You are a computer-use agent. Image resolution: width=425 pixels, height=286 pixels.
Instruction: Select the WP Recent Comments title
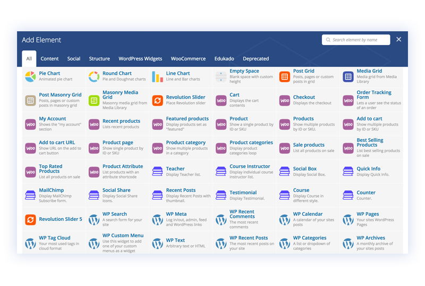(x=242, y=214)
